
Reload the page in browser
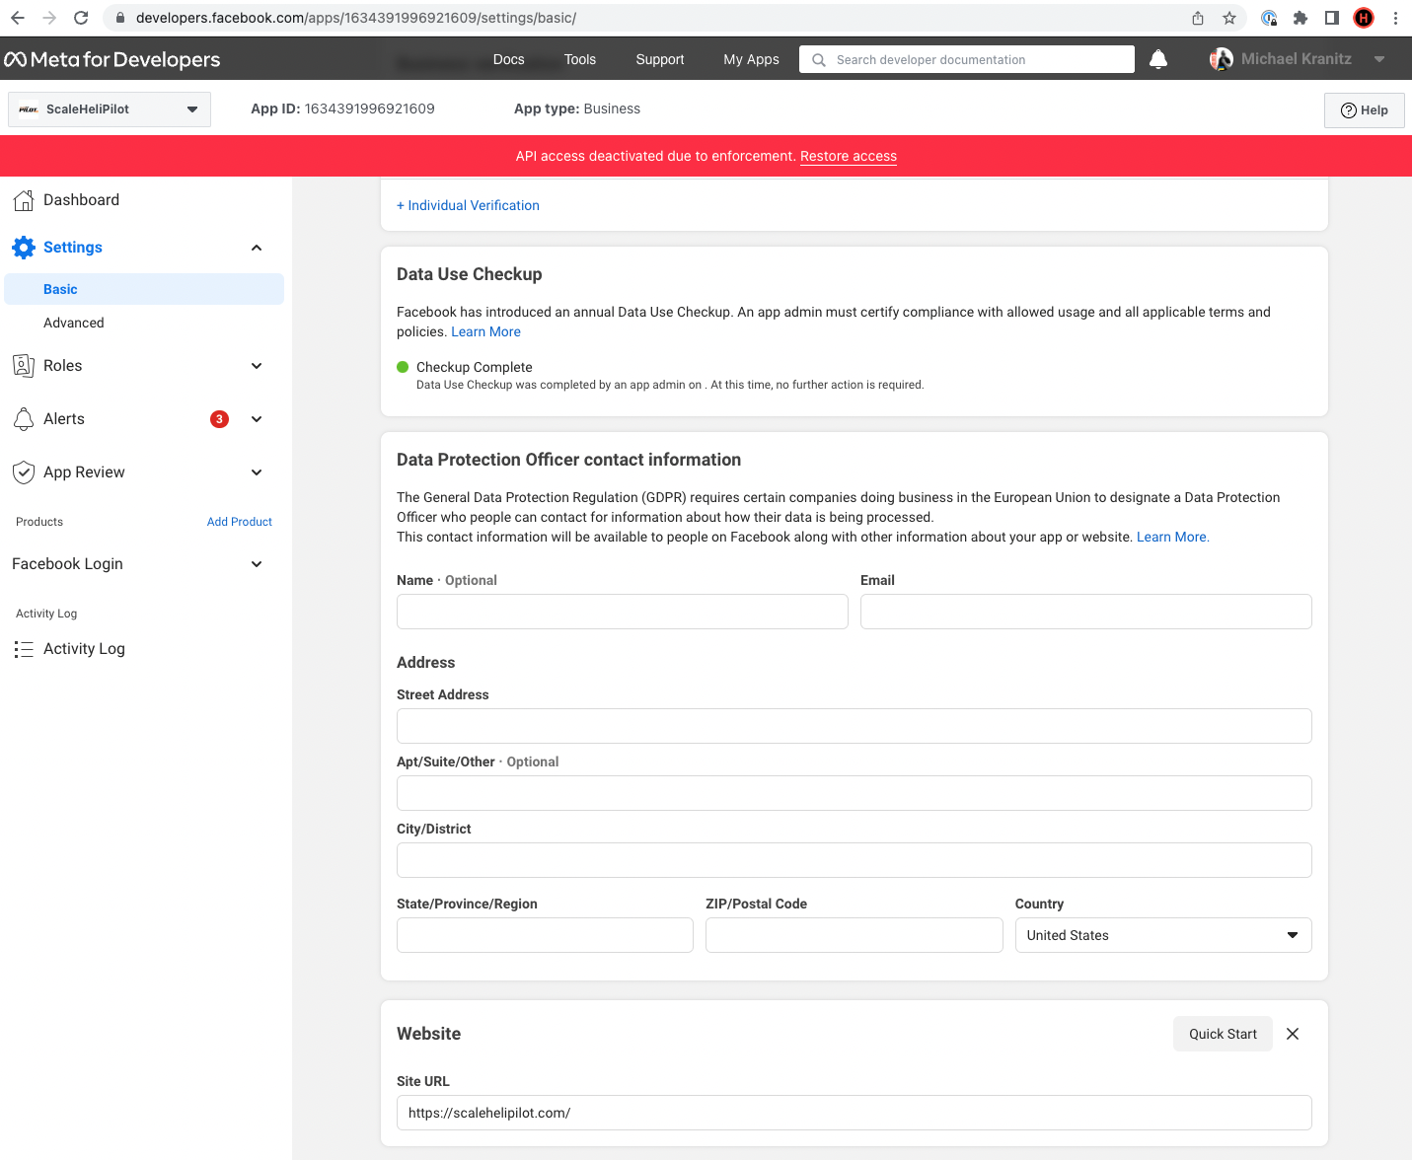pyautogui.click(x=81, y=18)
